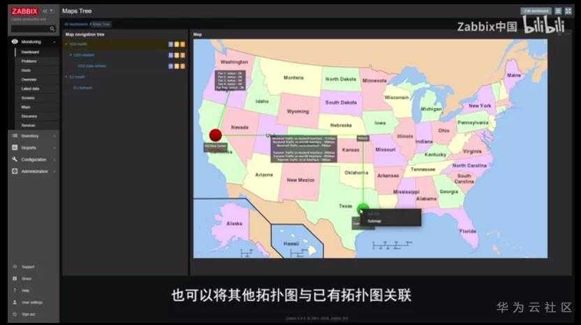Image resolution: width=581 pixels, height=325 pixels.
Task: Open the Support link
Action: [x=28, y=267]
